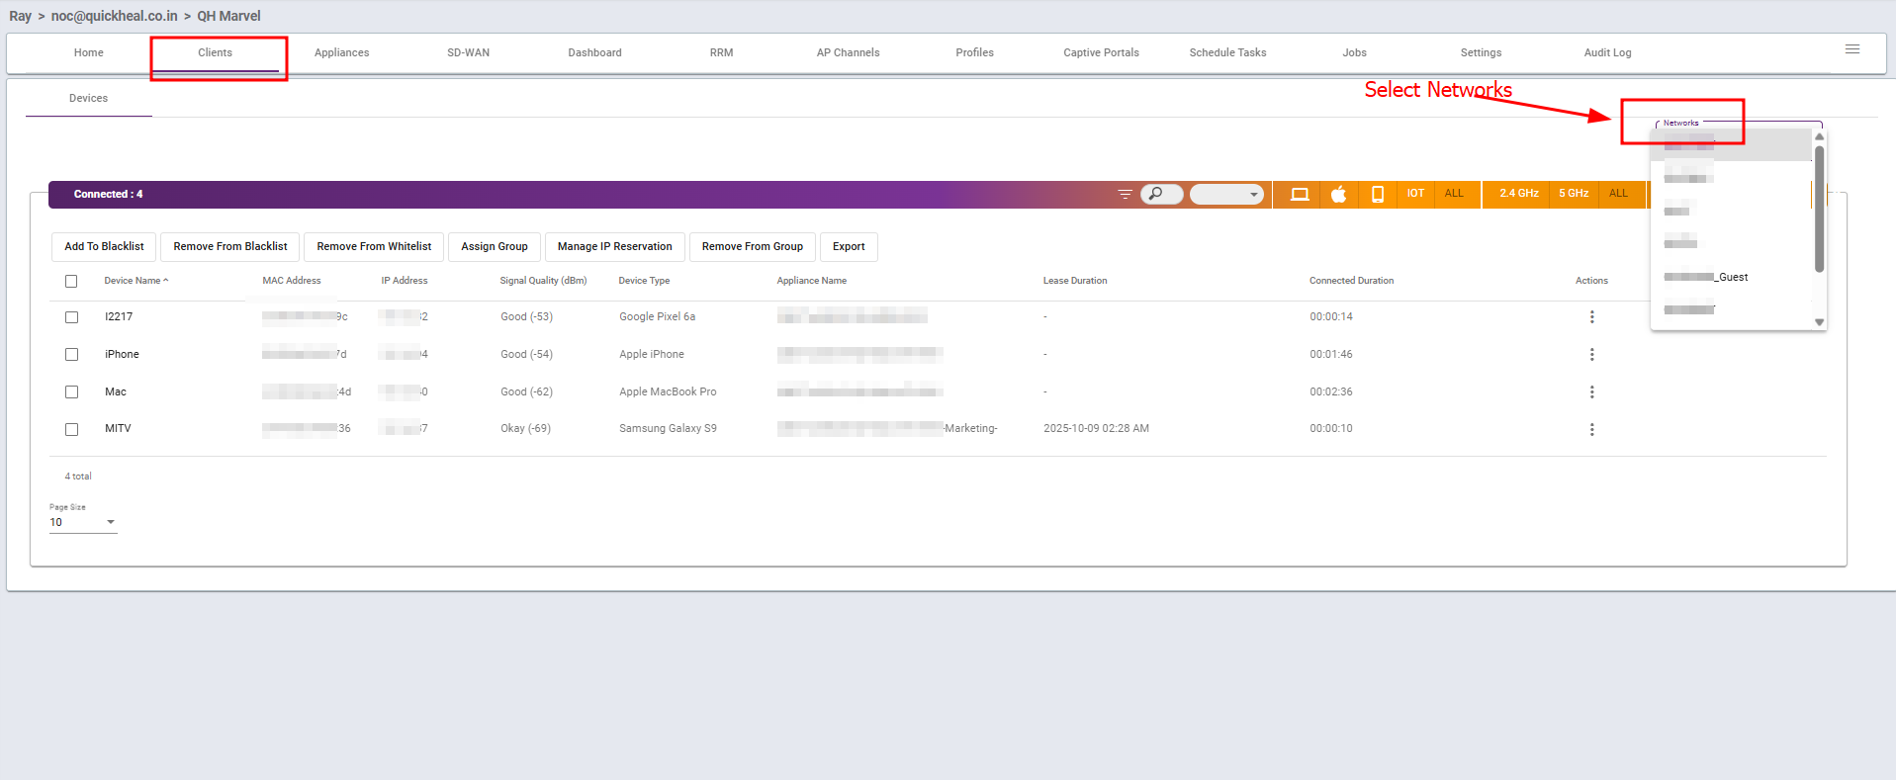The image size is (1896, 780).
Task: Click the filter lines icon
Action: click(1125, 194)
